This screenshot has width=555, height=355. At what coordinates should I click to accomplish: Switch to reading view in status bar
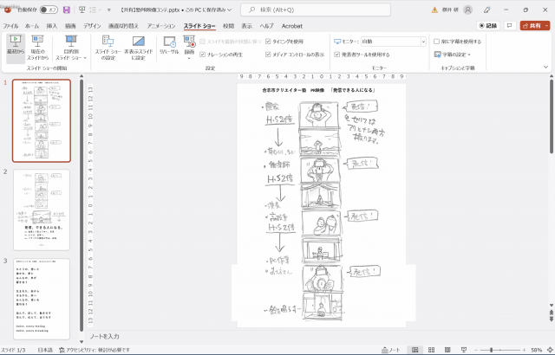coord(447,350)
